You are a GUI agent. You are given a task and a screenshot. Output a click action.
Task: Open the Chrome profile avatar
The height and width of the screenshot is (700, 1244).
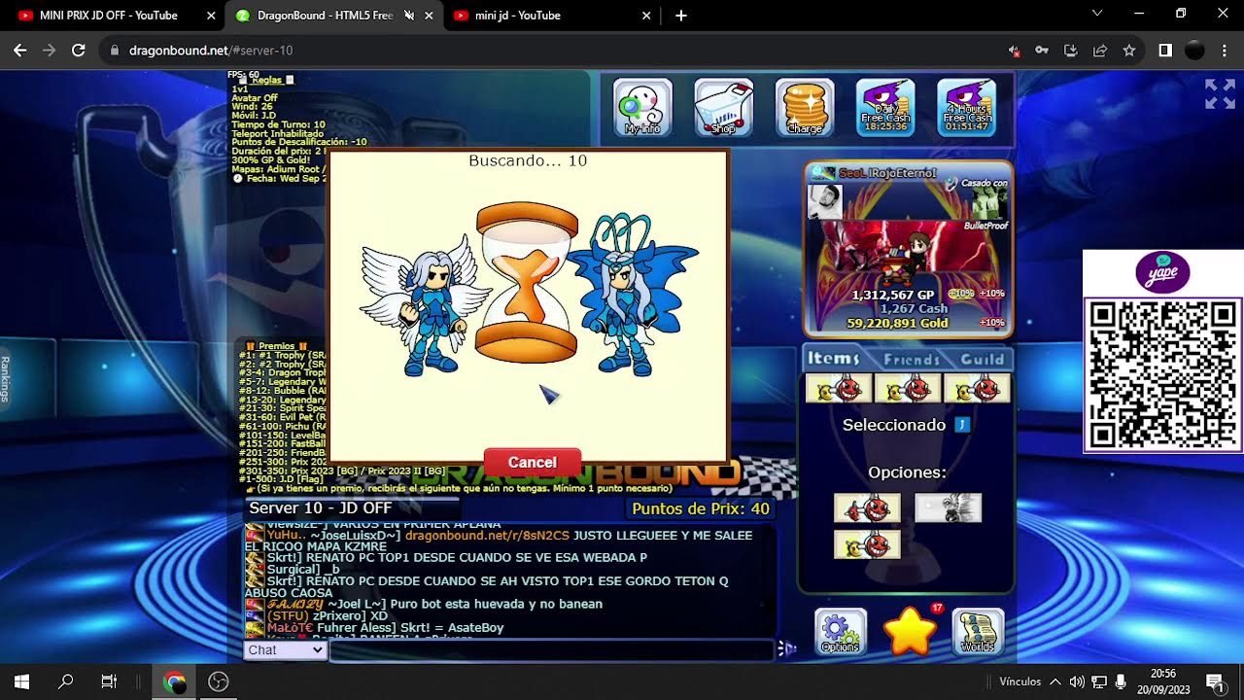coord(1195,51)
